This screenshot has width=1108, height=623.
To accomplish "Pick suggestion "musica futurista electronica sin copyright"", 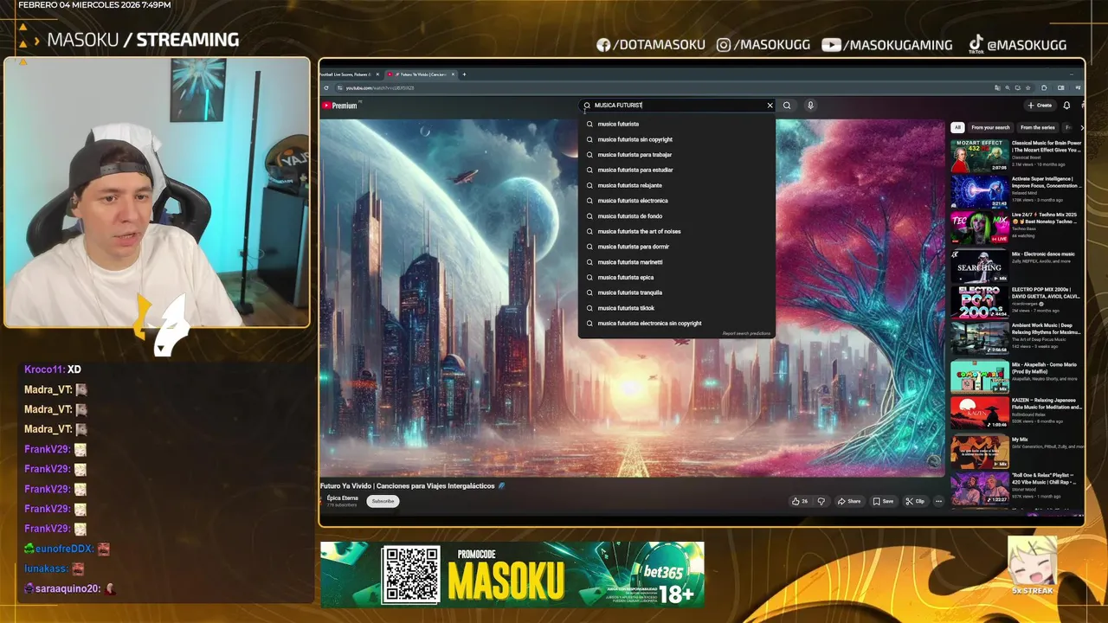I will 677,324.
